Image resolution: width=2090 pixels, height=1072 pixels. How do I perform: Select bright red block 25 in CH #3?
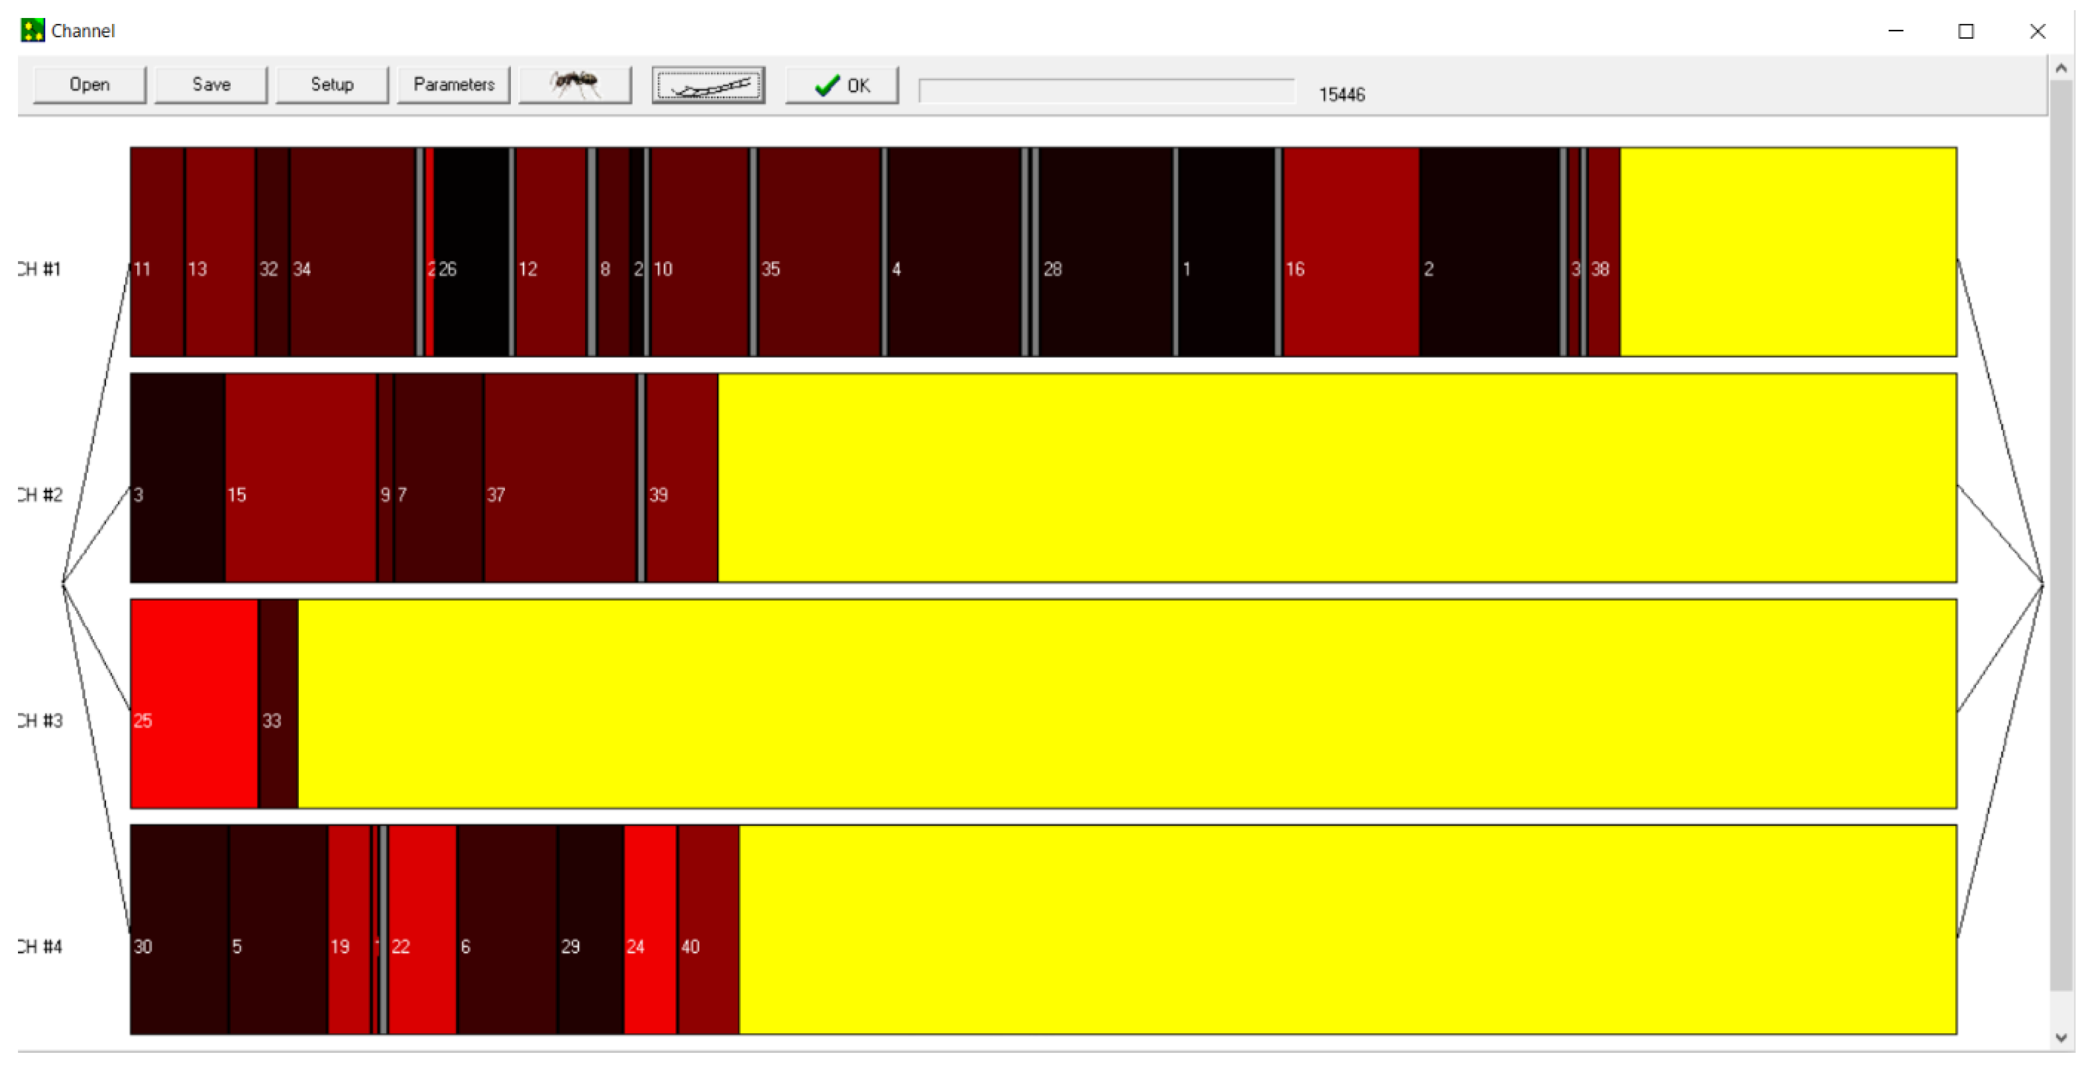(x=194, y=704)
